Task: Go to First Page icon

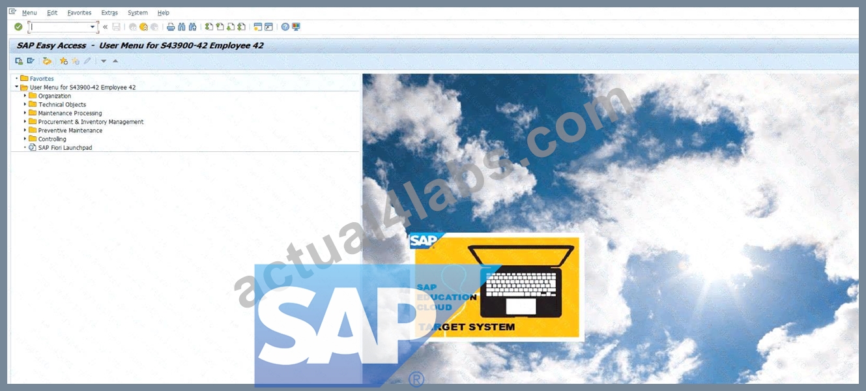Action: click(x=209, y=27)
